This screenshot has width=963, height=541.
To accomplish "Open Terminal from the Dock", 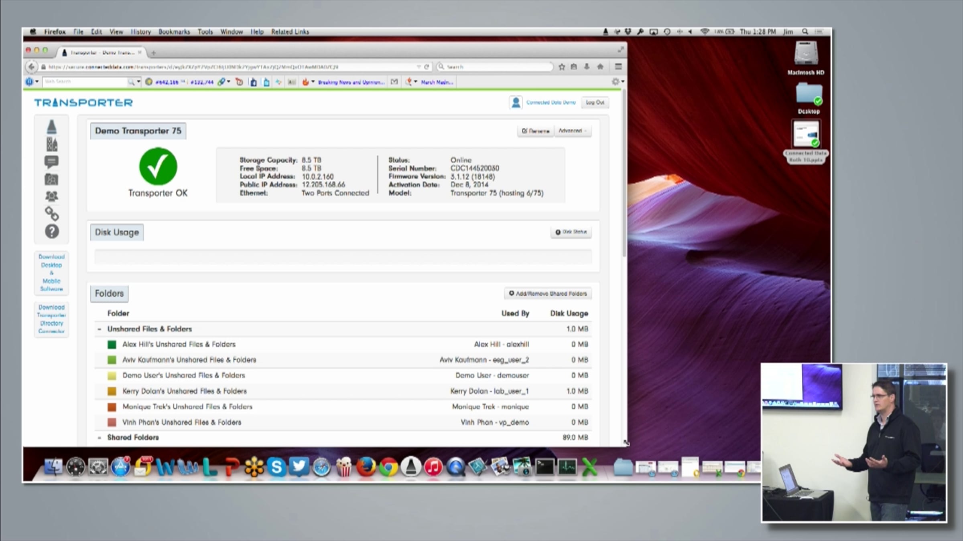I will click(x=545, y=467).
